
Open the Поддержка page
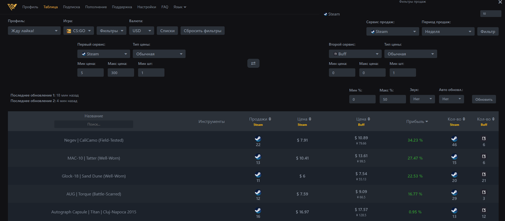[x=122, y=7]
